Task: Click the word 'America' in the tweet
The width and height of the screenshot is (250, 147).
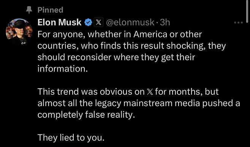Action: (150, 34)
